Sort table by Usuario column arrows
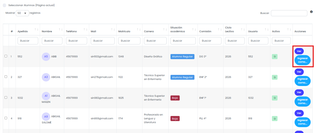This screenshot has height=133, width=316. 267,29
